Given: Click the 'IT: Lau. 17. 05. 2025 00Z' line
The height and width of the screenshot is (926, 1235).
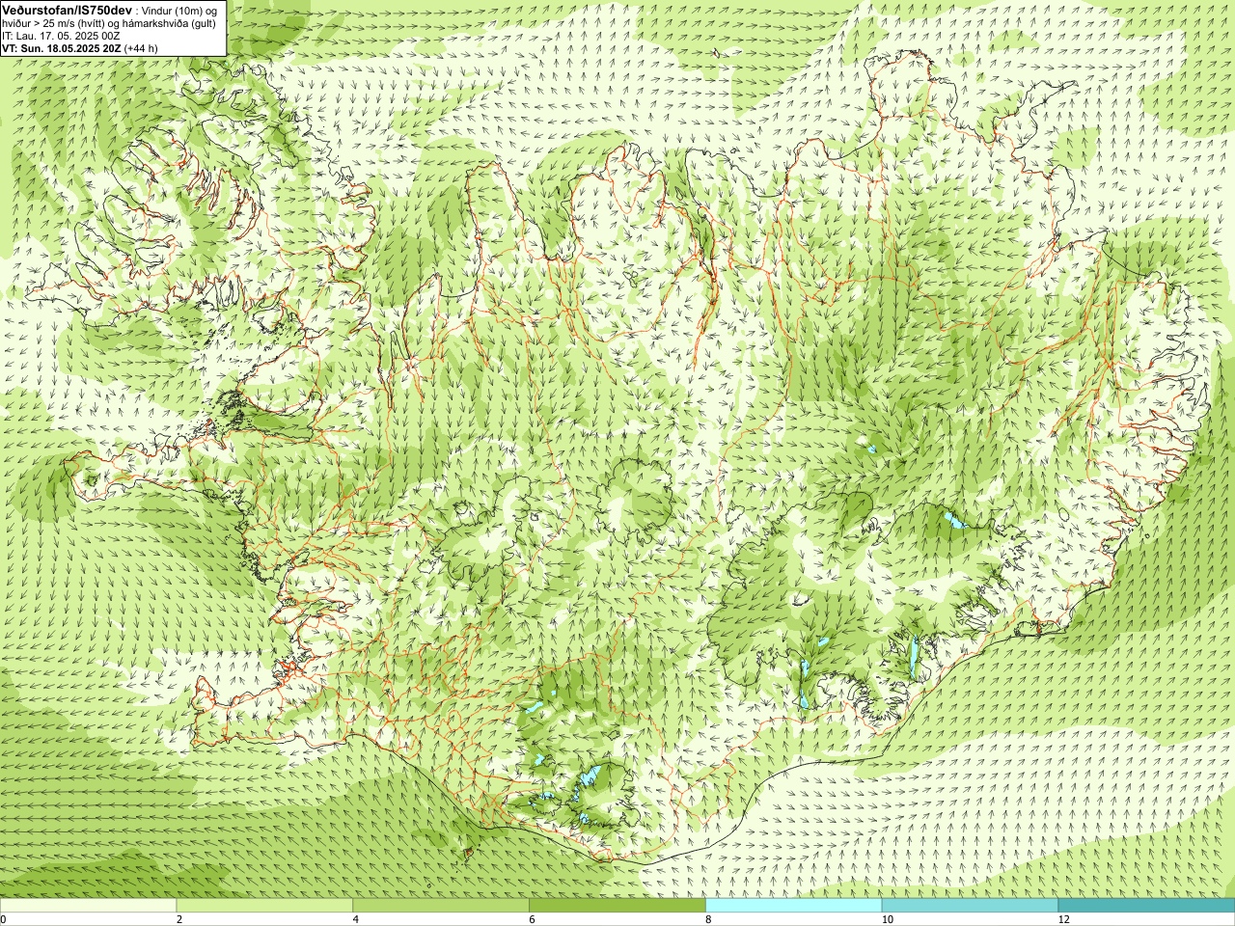Looking at the screenshot, I should click(61, 36).
